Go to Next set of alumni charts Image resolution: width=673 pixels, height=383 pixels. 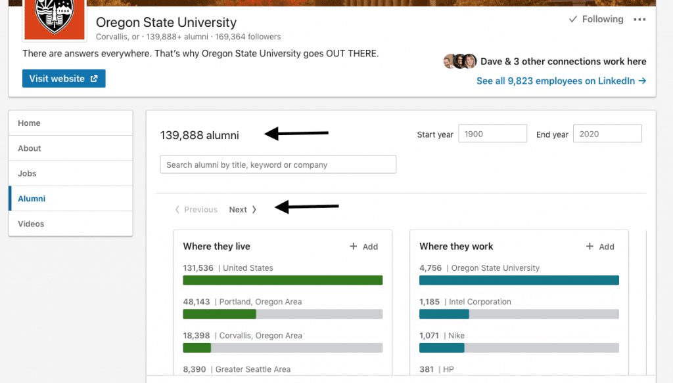point(243,209)
